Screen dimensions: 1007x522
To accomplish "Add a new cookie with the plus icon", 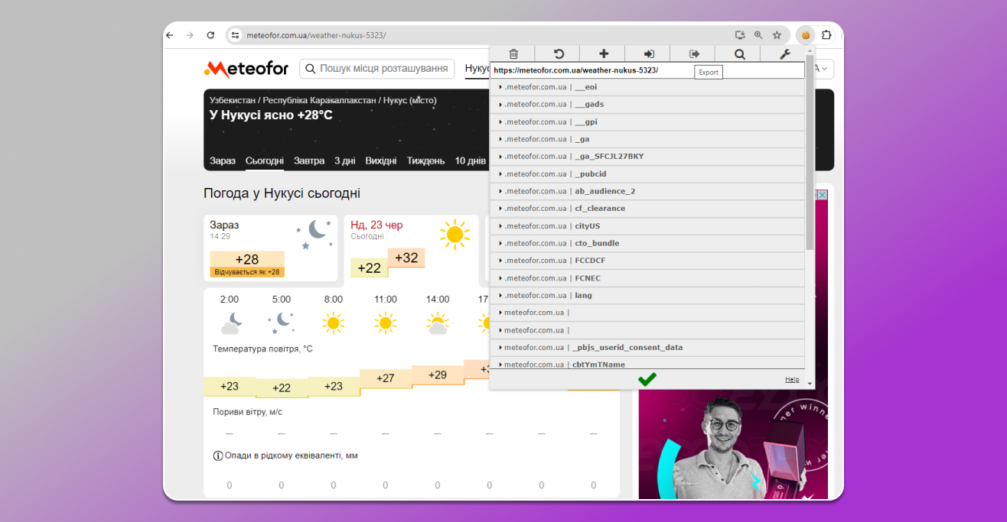I will coord(604,53).
